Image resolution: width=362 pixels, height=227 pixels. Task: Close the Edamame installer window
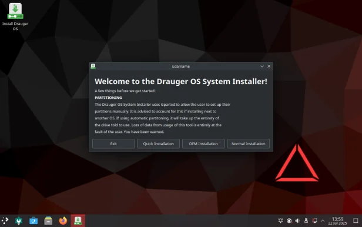[269, 66]
